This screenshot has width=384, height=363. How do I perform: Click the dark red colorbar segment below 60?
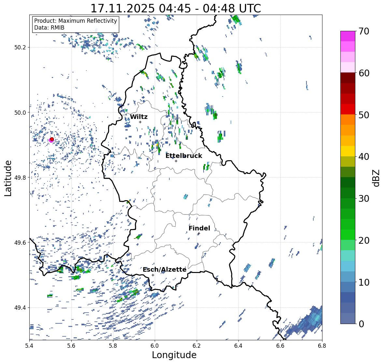(348, 78)
